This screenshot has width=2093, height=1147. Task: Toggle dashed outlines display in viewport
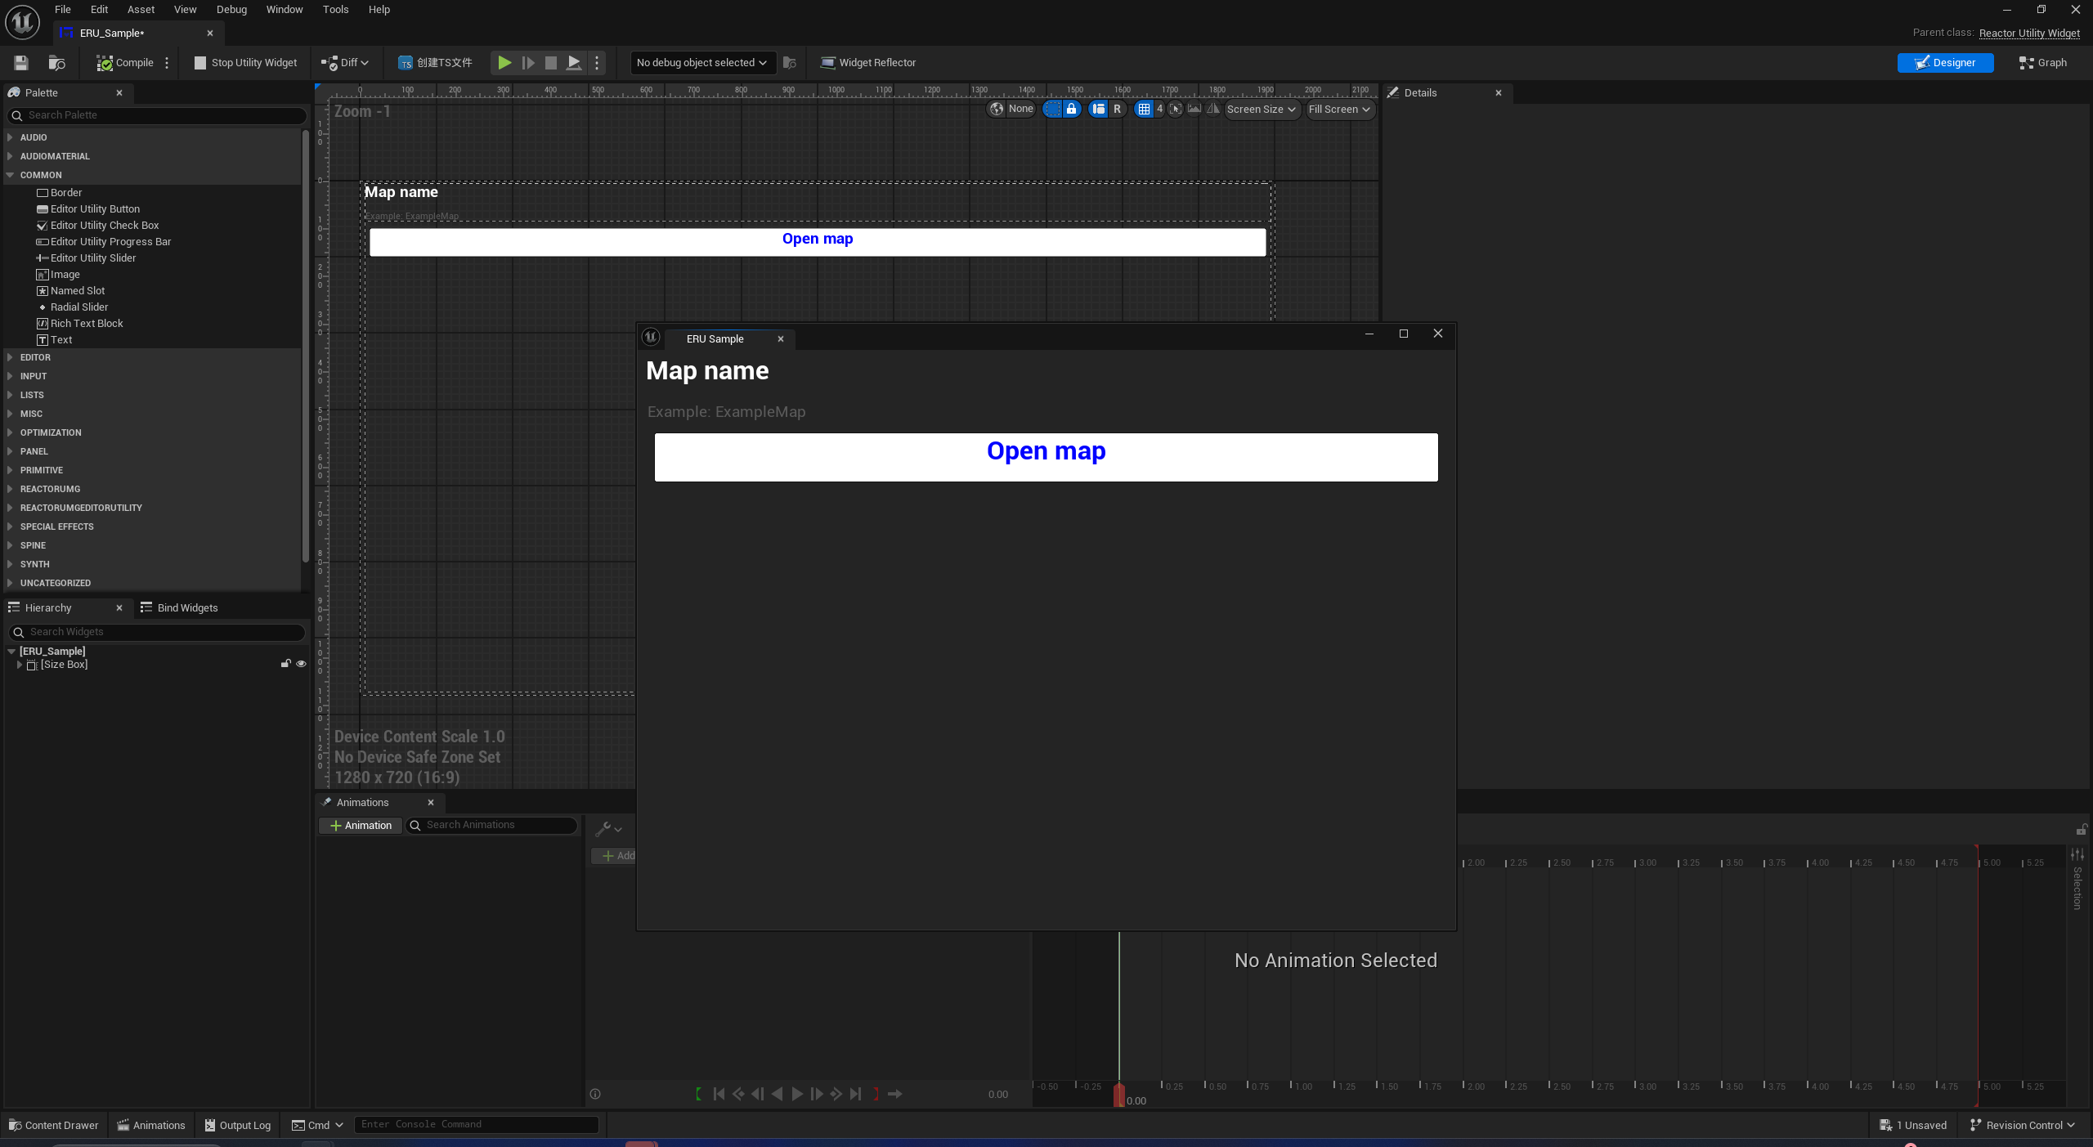1052,109
